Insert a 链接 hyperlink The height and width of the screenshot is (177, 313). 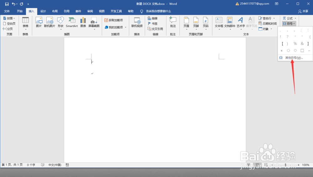coord(153,18)
